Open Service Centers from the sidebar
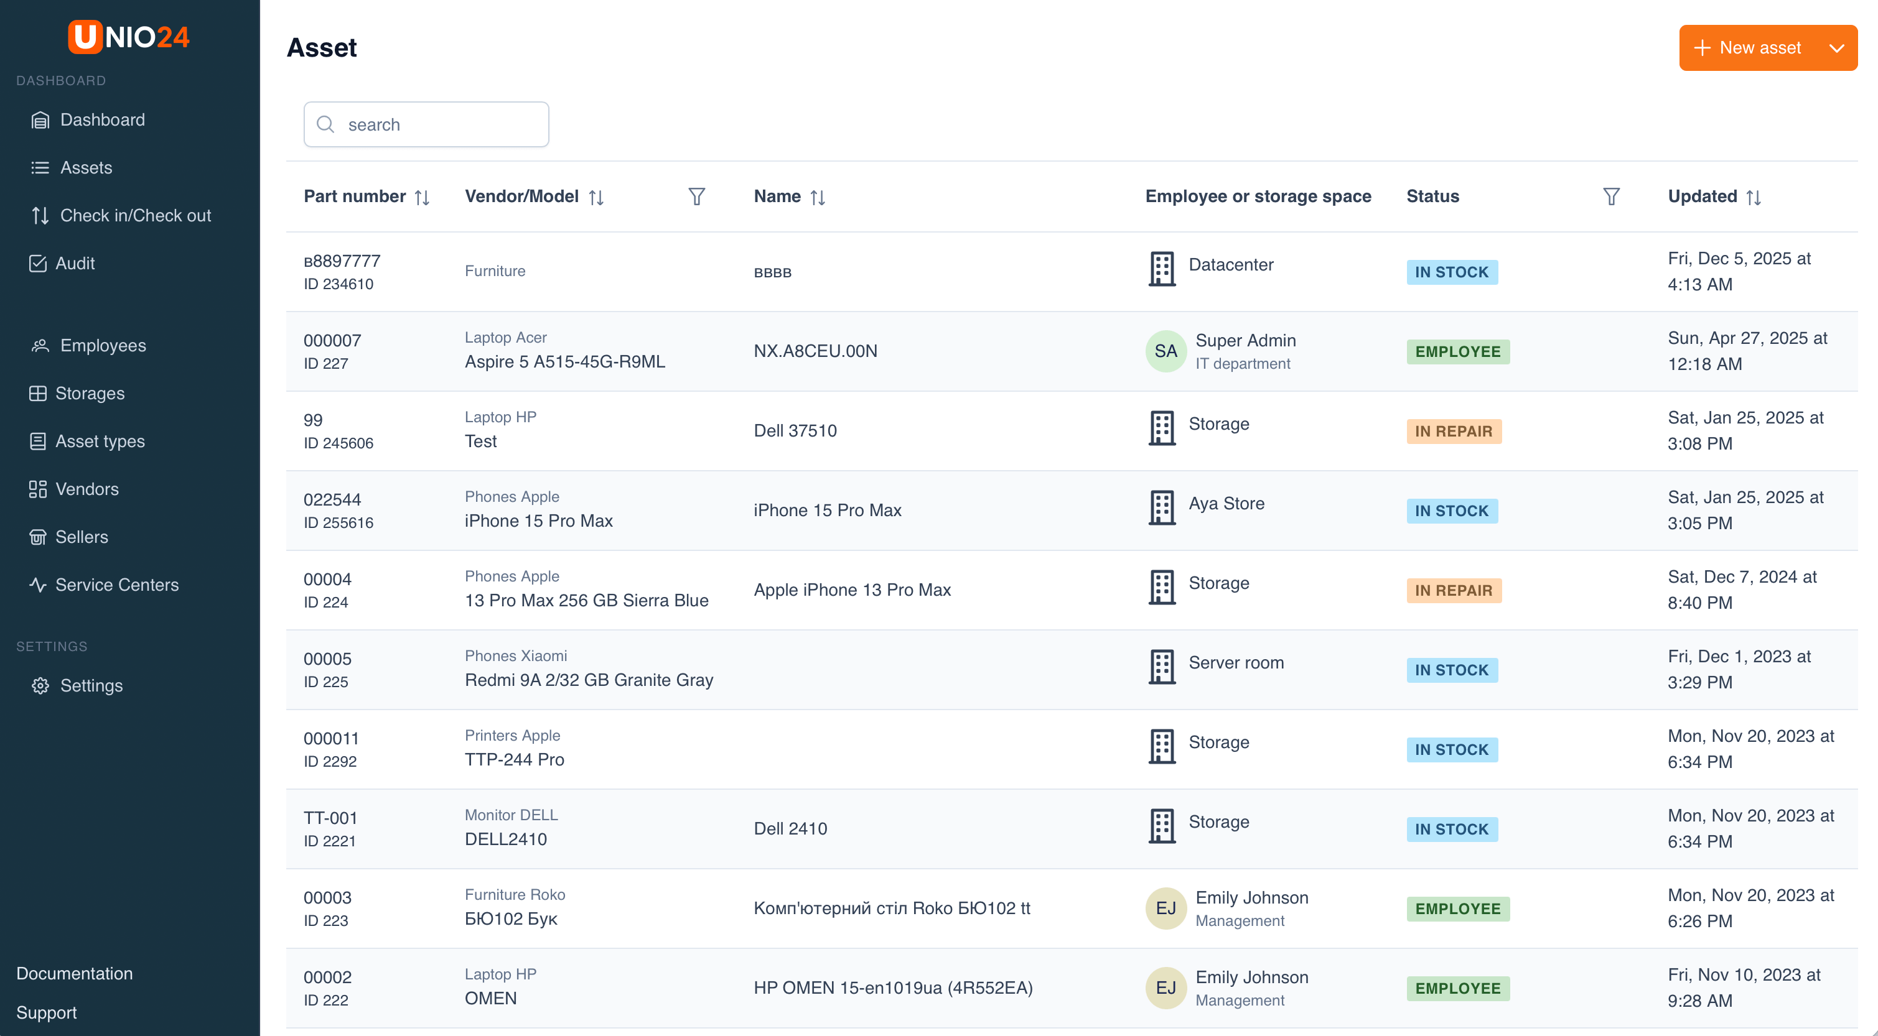The image size is (1878, 1036). click(x=116, y=585)
